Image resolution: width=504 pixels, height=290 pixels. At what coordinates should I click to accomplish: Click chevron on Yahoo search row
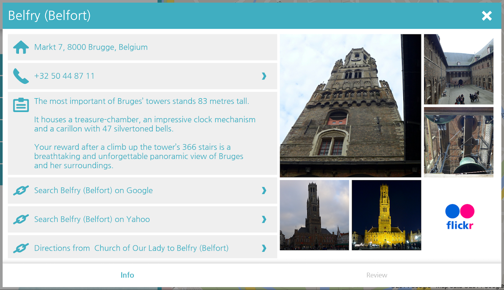[x=264, y=219]
